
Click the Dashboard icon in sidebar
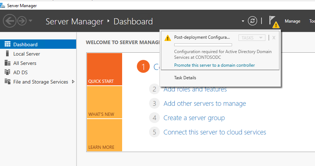7,44
